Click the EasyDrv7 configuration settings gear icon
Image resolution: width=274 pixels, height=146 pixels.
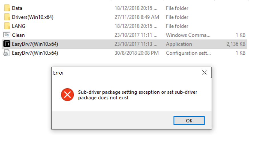7,53
